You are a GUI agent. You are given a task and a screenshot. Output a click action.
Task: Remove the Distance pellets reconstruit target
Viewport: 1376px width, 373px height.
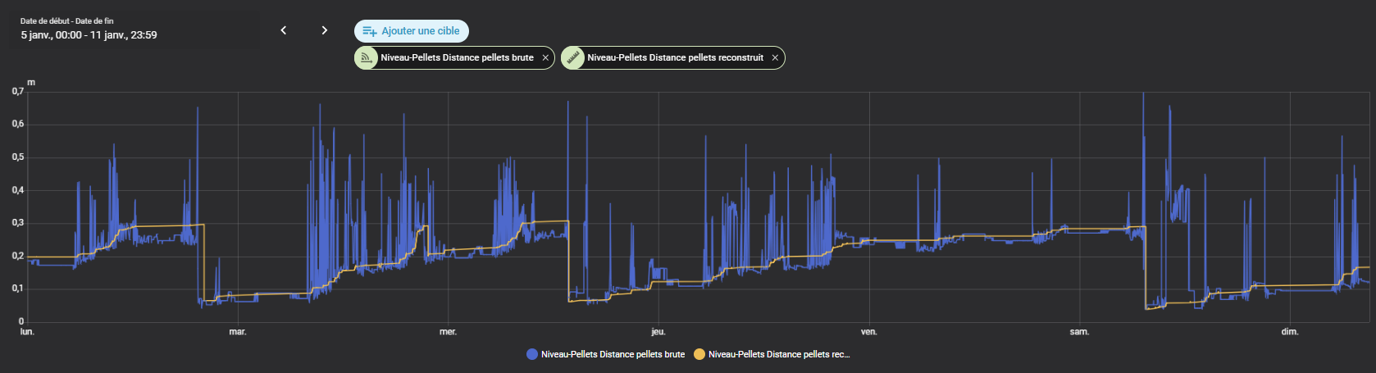click(x=775, y=58)
